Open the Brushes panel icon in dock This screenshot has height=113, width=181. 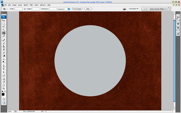pos(178,24)
